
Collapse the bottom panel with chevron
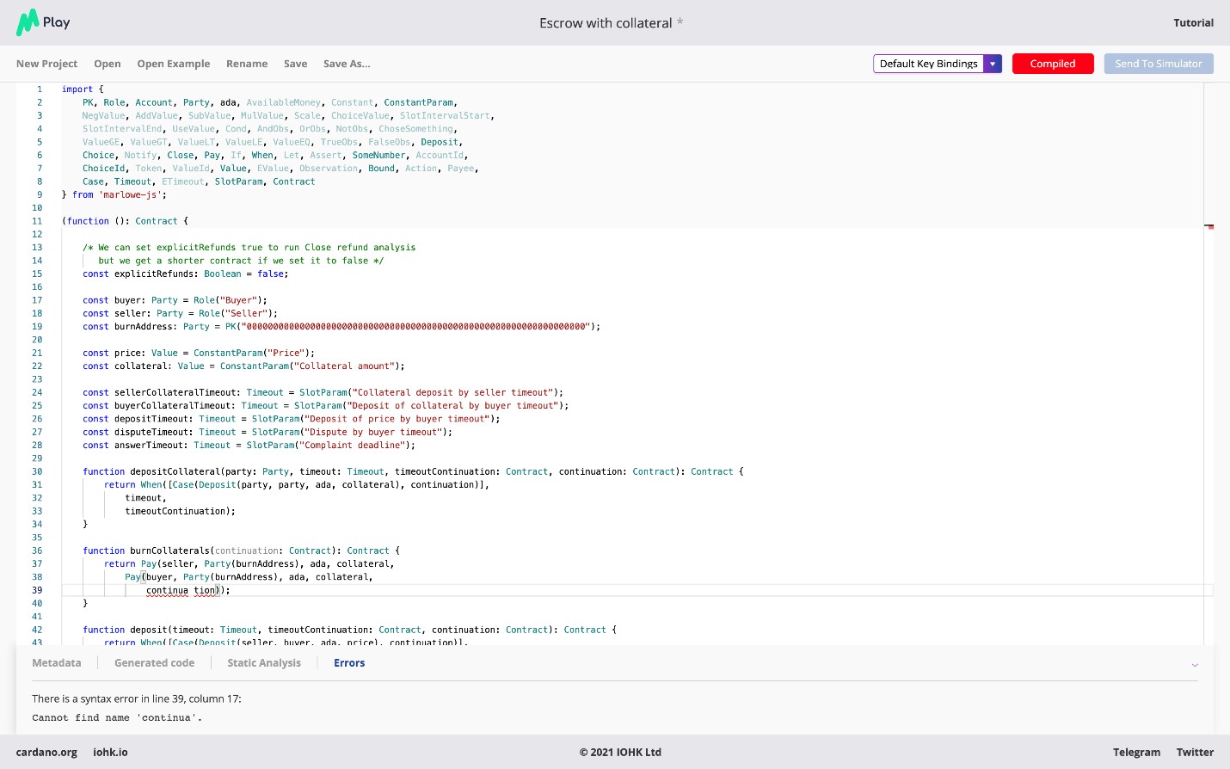[1195, 665]
